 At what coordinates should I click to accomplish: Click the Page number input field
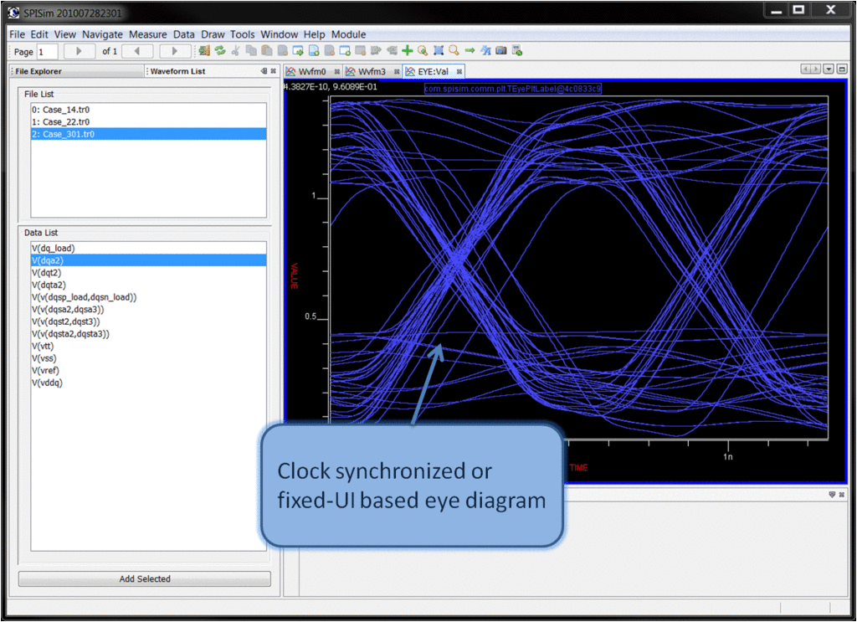pyautogui.click(x=47, y=52)
